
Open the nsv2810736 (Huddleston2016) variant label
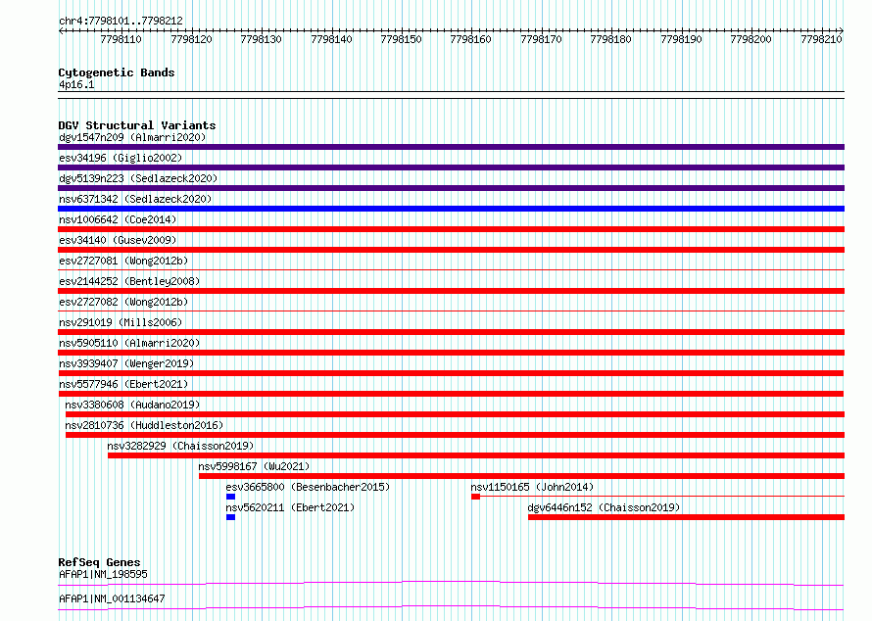(x=144, y=425)
